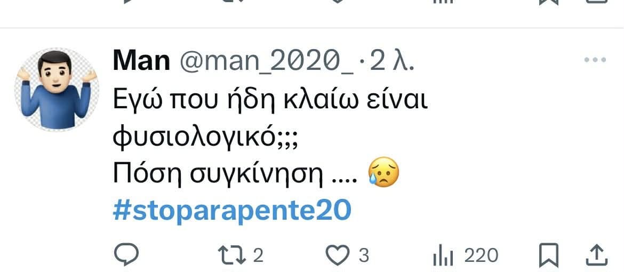Open the three-dot more options menu

click(595, 60)
